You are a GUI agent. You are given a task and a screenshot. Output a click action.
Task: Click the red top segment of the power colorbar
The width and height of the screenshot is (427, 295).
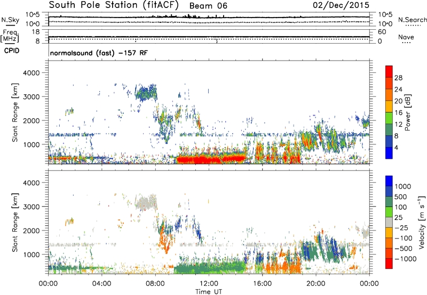(389, 72)
